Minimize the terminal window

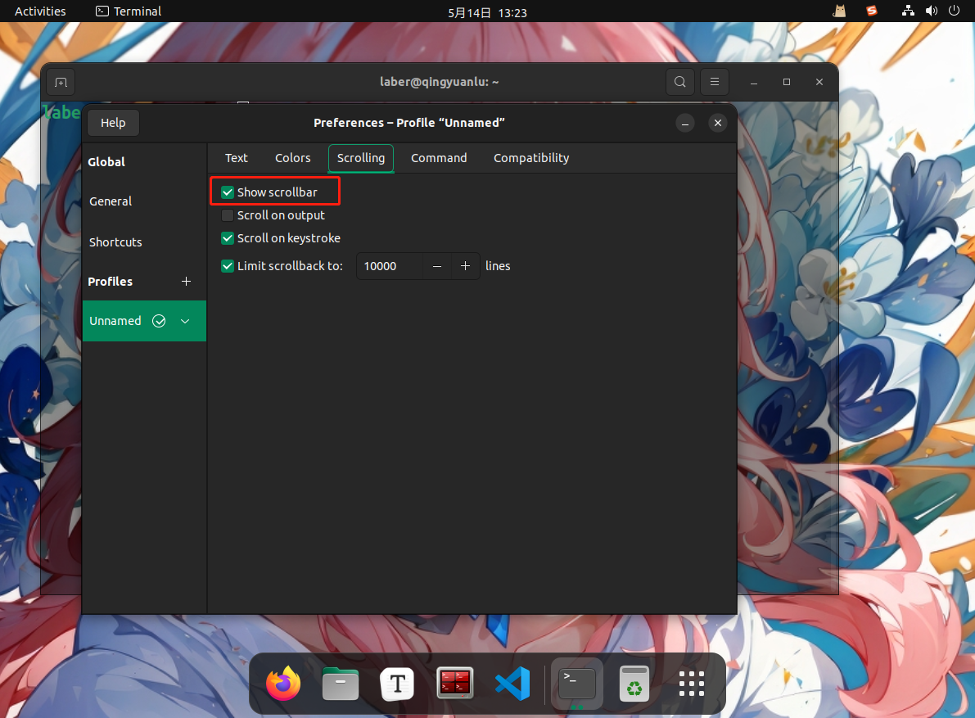754,82
